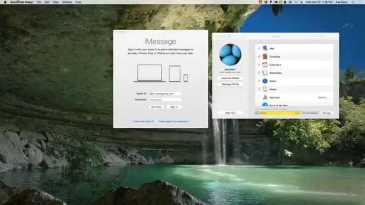The image size is (365, 205).
Task: Click the P status icon in menu bar
Action: pos(271,2)
